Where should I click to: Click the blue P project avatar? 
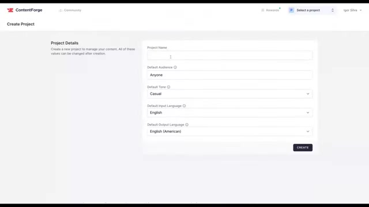click(291, 10)
